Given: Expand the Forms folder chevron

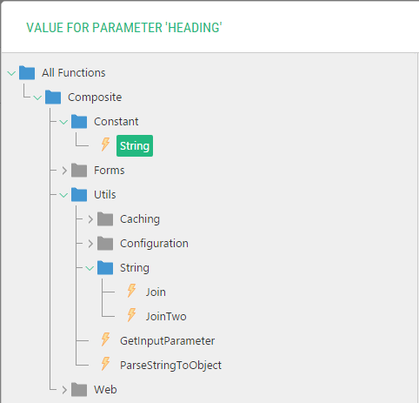Looking at the screenshot, I should tap(64, 171).
